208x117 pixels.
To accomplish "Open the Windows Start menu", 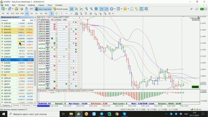I will [x=4, y=114].
